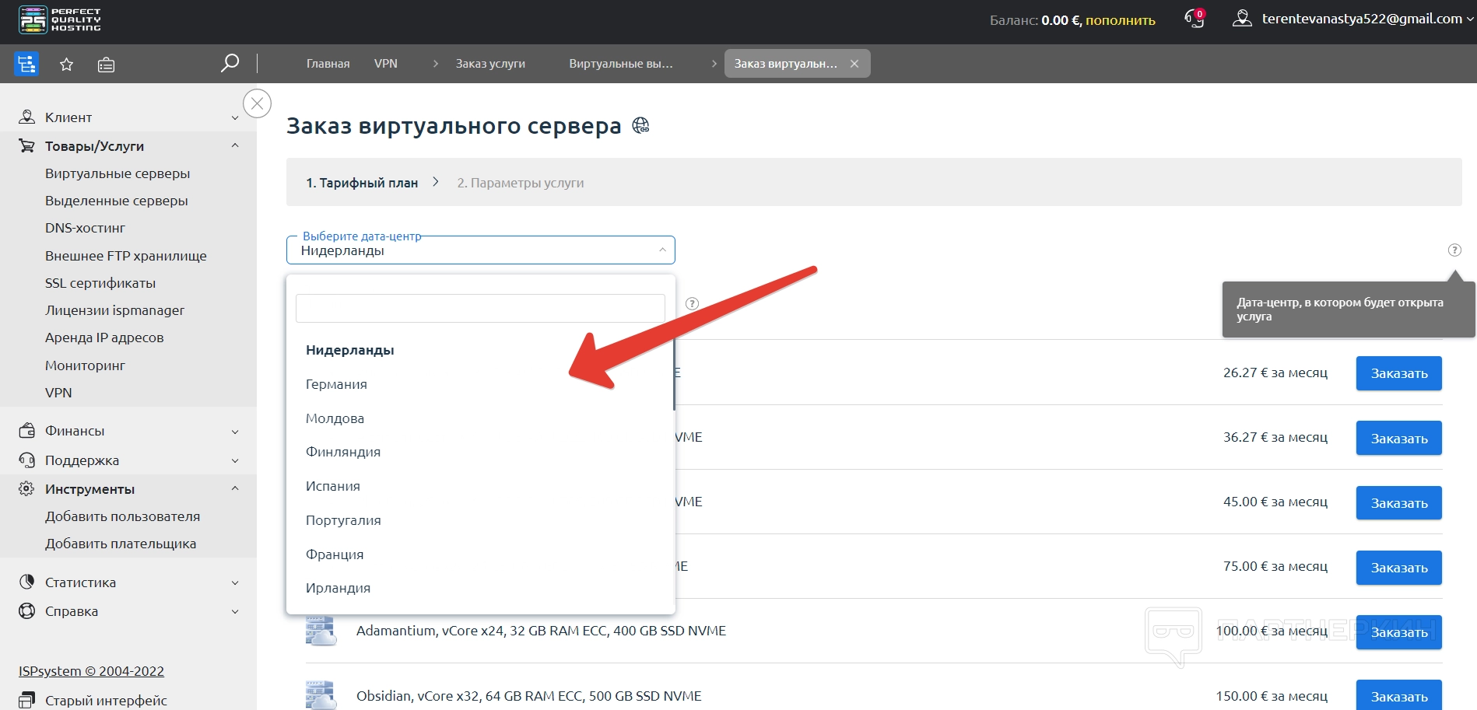This screenshot has height=710, width=1477.
Task: Click the globe icon beside page title
Action: [640, 125]
